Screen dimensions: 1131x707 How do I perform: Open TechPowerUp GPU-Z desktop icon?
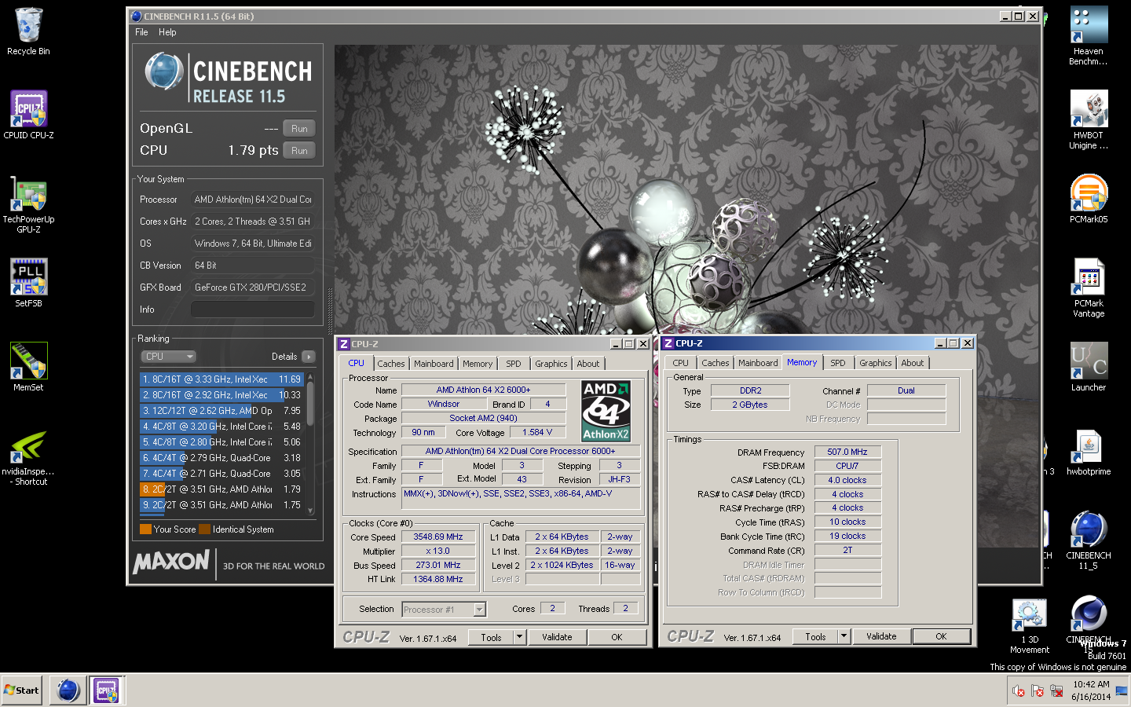click(28, 204)
